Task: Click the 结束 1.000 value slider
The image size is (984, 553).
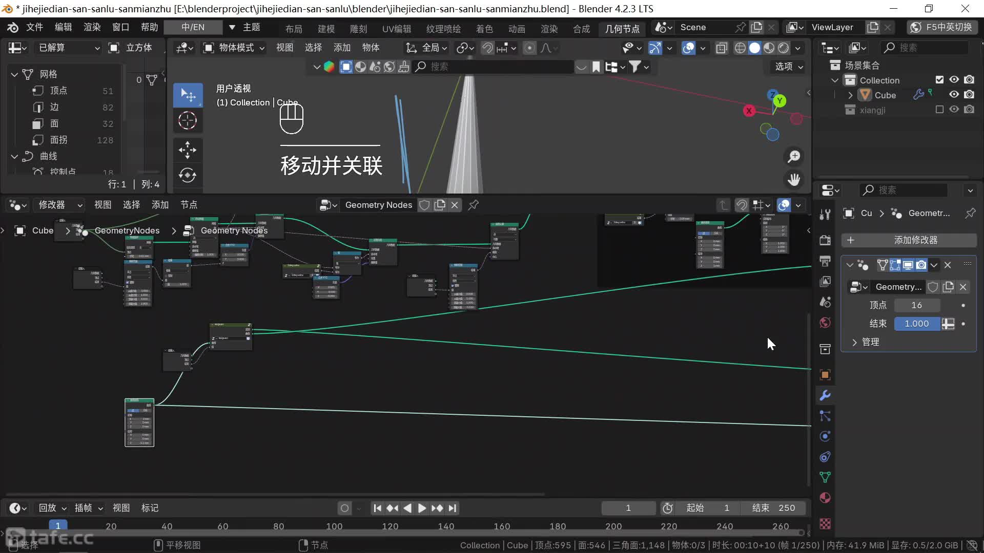Action: (916, 324)
